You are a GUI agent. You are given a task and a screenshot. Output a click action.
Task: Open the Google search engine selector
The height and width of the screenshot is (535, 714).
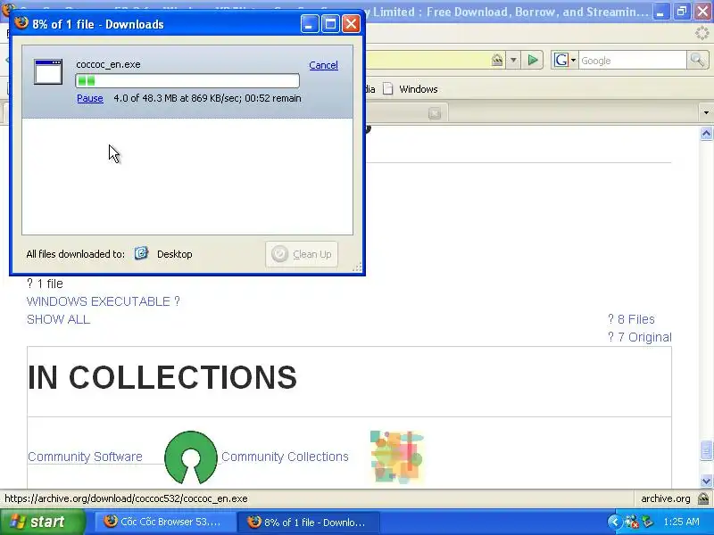click(565, 60)
